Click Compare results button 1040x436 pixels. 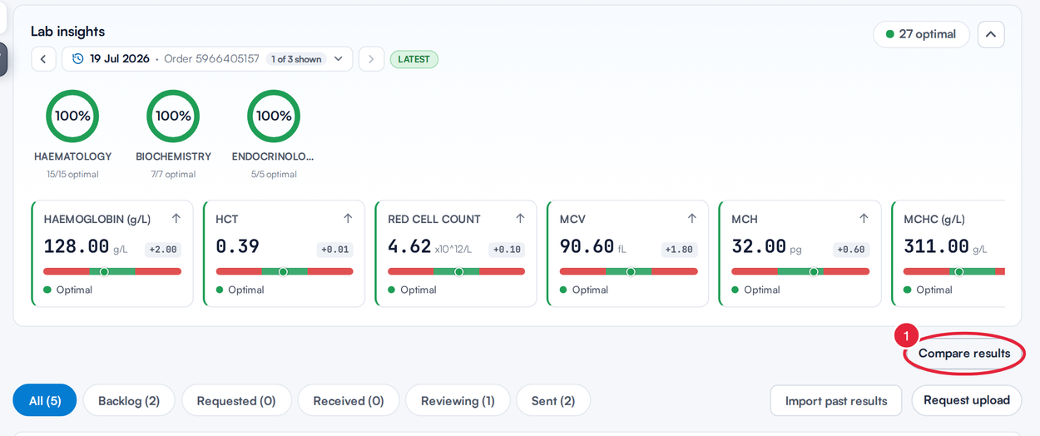964,354
